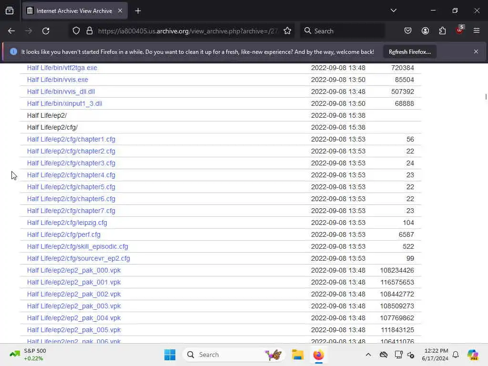Click file size 108234426

click(x=397, y=271)
